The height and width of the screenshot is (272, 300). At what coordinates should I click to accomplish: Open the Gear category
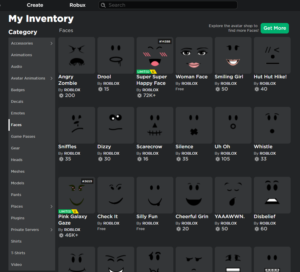32,148
